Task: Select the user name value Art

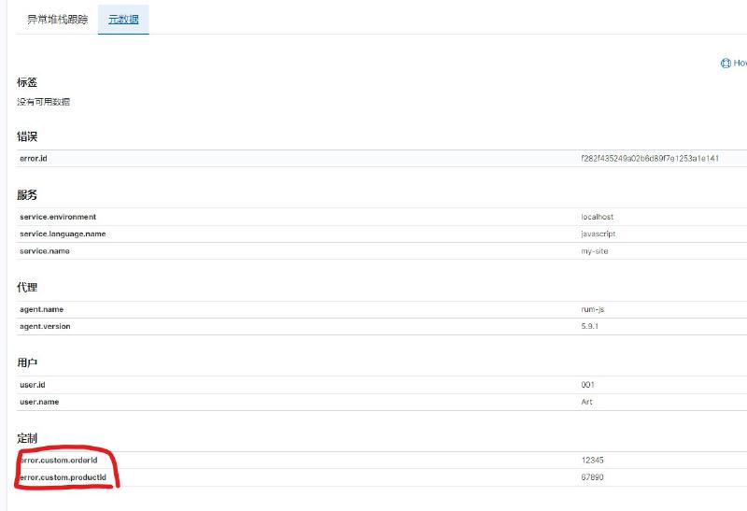Action: coord(586,402)
